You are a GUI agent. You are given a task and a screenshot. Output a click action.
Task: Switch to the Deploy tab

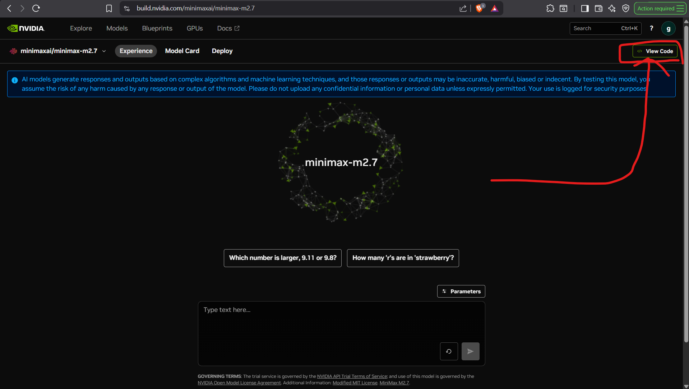(x=222, y=51)
